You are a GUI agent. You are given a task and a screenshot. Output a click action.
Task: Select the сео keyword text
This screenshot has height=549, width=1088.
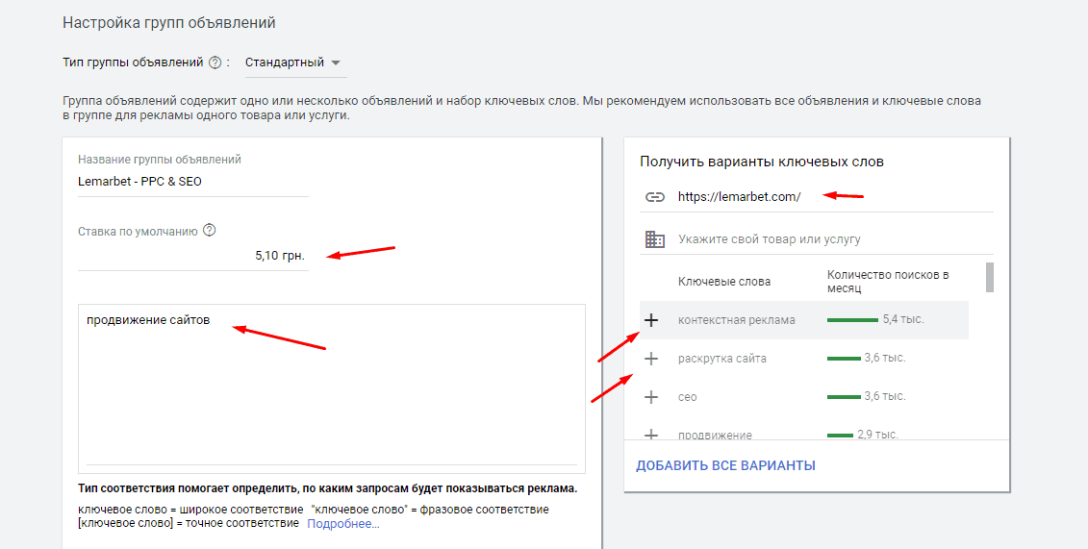click(x=687, y=397)
